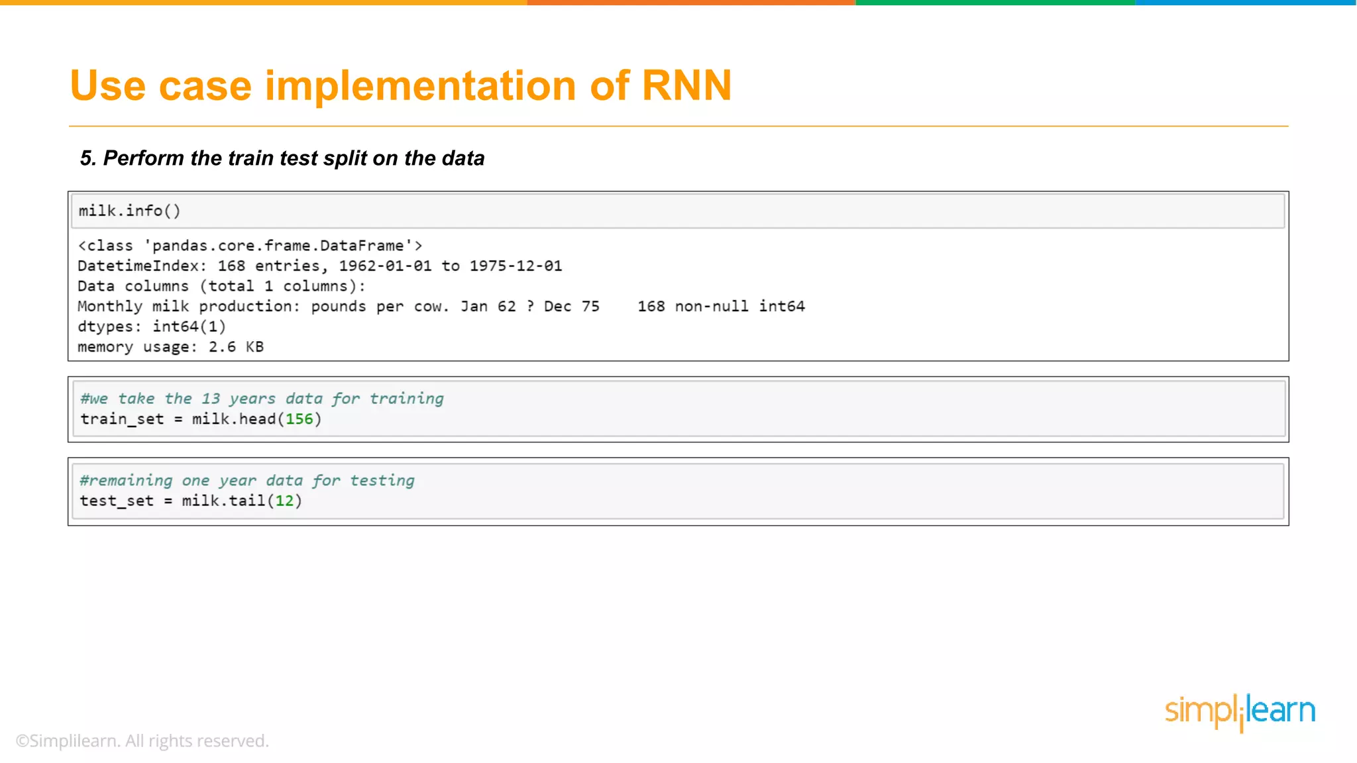
Task: Click the milk.info() code cell
Action: coord(678,211)
